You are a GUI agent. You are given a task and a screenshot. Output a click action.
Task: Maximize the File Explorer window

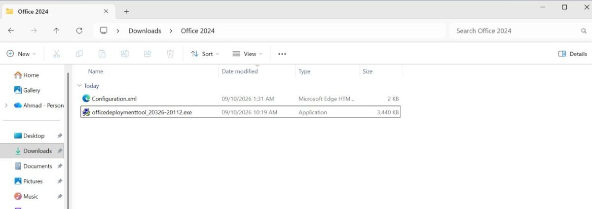pyautogui.click(x=564, y=7)
